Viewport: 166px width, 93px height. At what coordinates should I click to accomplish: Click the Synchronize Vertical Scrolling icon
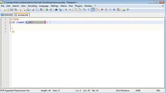(75, 10)
